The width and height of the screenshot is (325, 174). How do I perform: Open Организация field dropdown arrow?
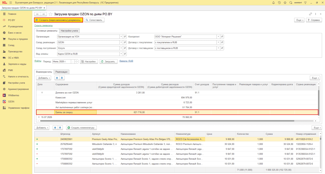pos(121,37)
